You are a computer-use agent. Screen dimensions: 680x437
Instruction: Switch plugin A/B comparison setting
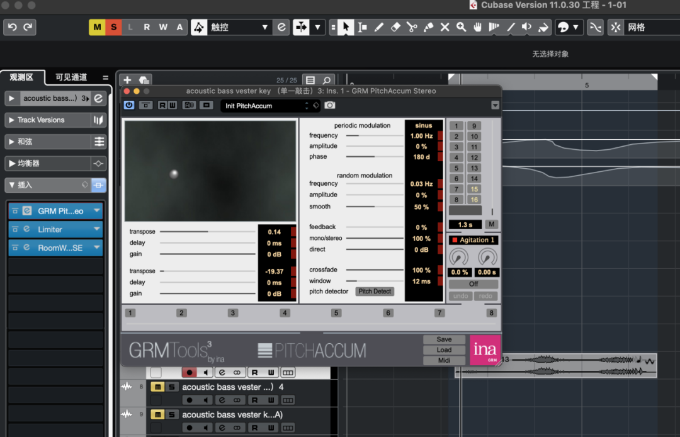click(189, 105)
